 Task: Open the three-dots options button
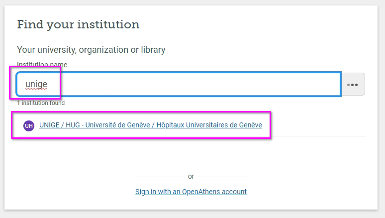coord(353,84)
